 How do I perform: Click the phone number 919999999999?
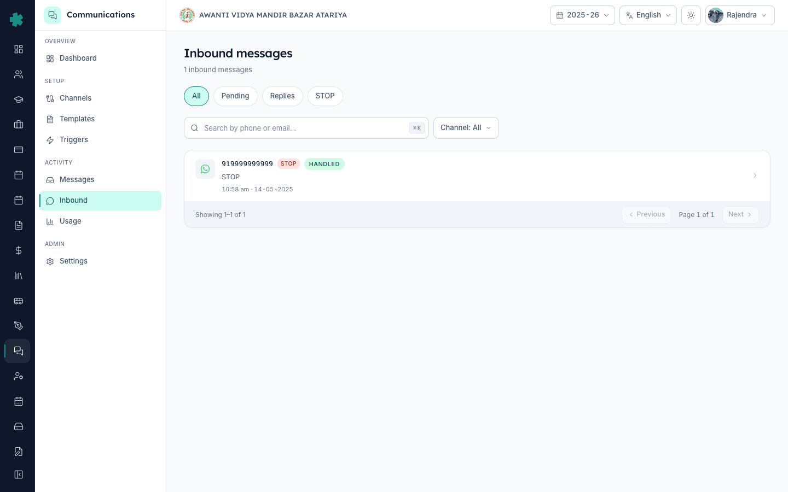[247, 164]
